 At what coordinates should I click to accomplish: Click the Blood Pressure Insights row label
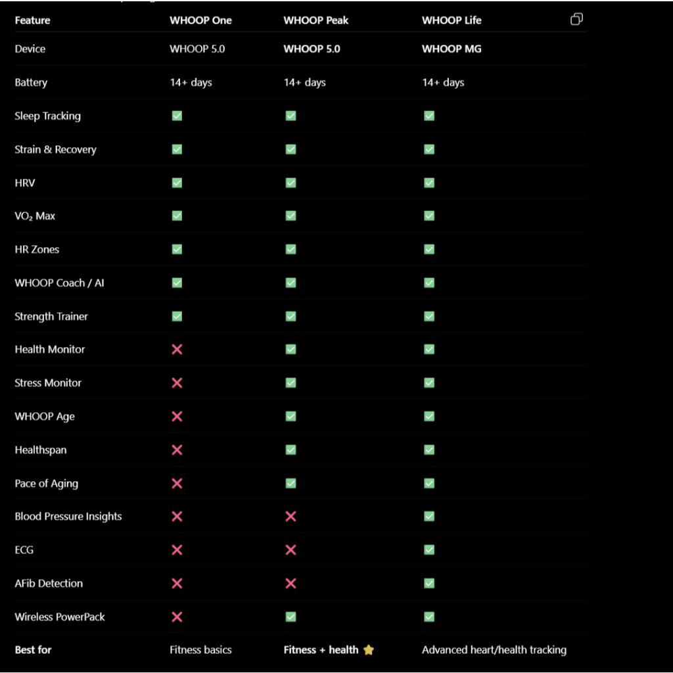coord(68,517)
